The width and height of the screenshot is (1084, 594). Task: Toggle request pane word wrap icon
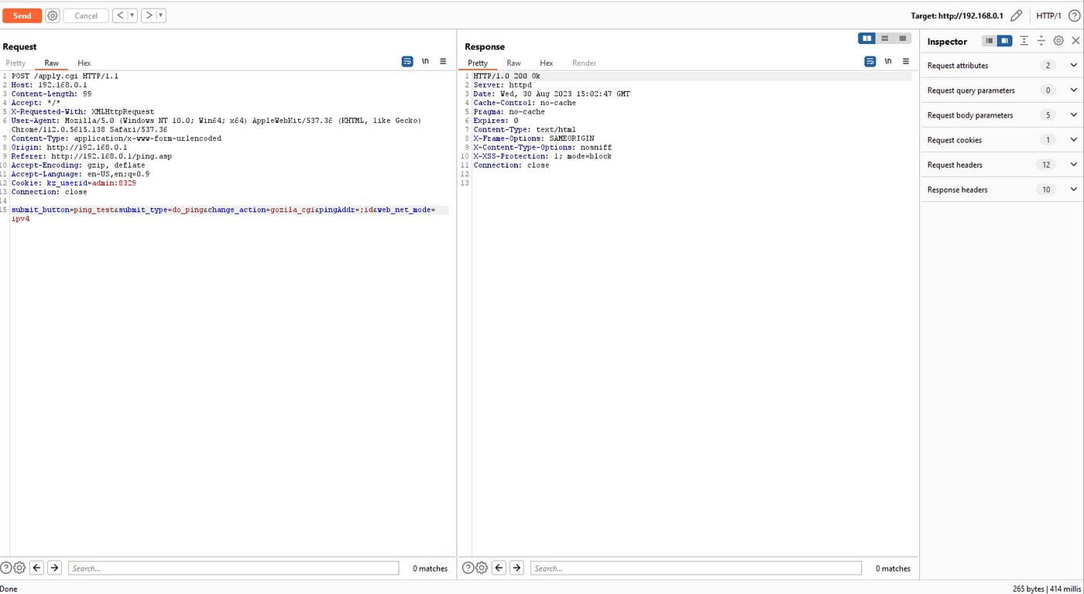(x=407, y=61)
